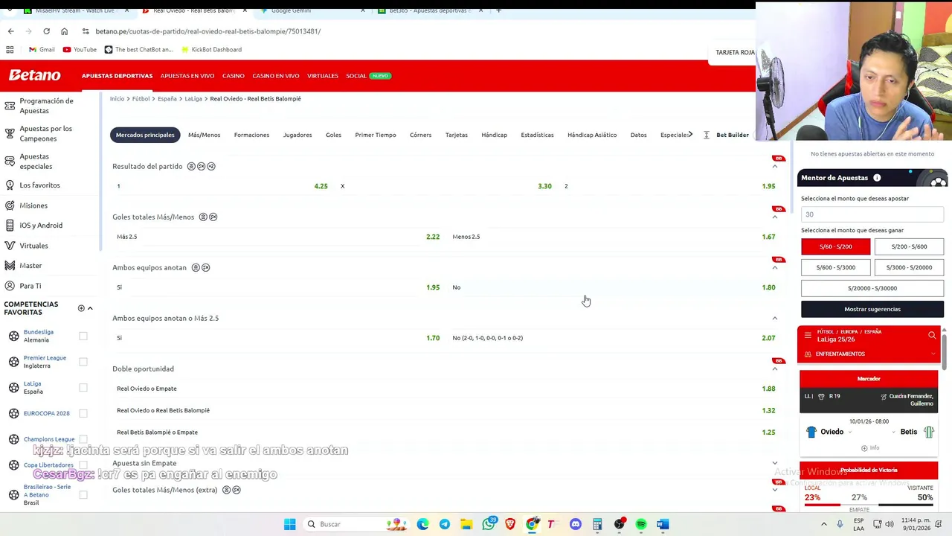Collapse Ambos equipos anotan o Más 2.5
The width and height of the screenshot is (952, 536).
(775, 318)
